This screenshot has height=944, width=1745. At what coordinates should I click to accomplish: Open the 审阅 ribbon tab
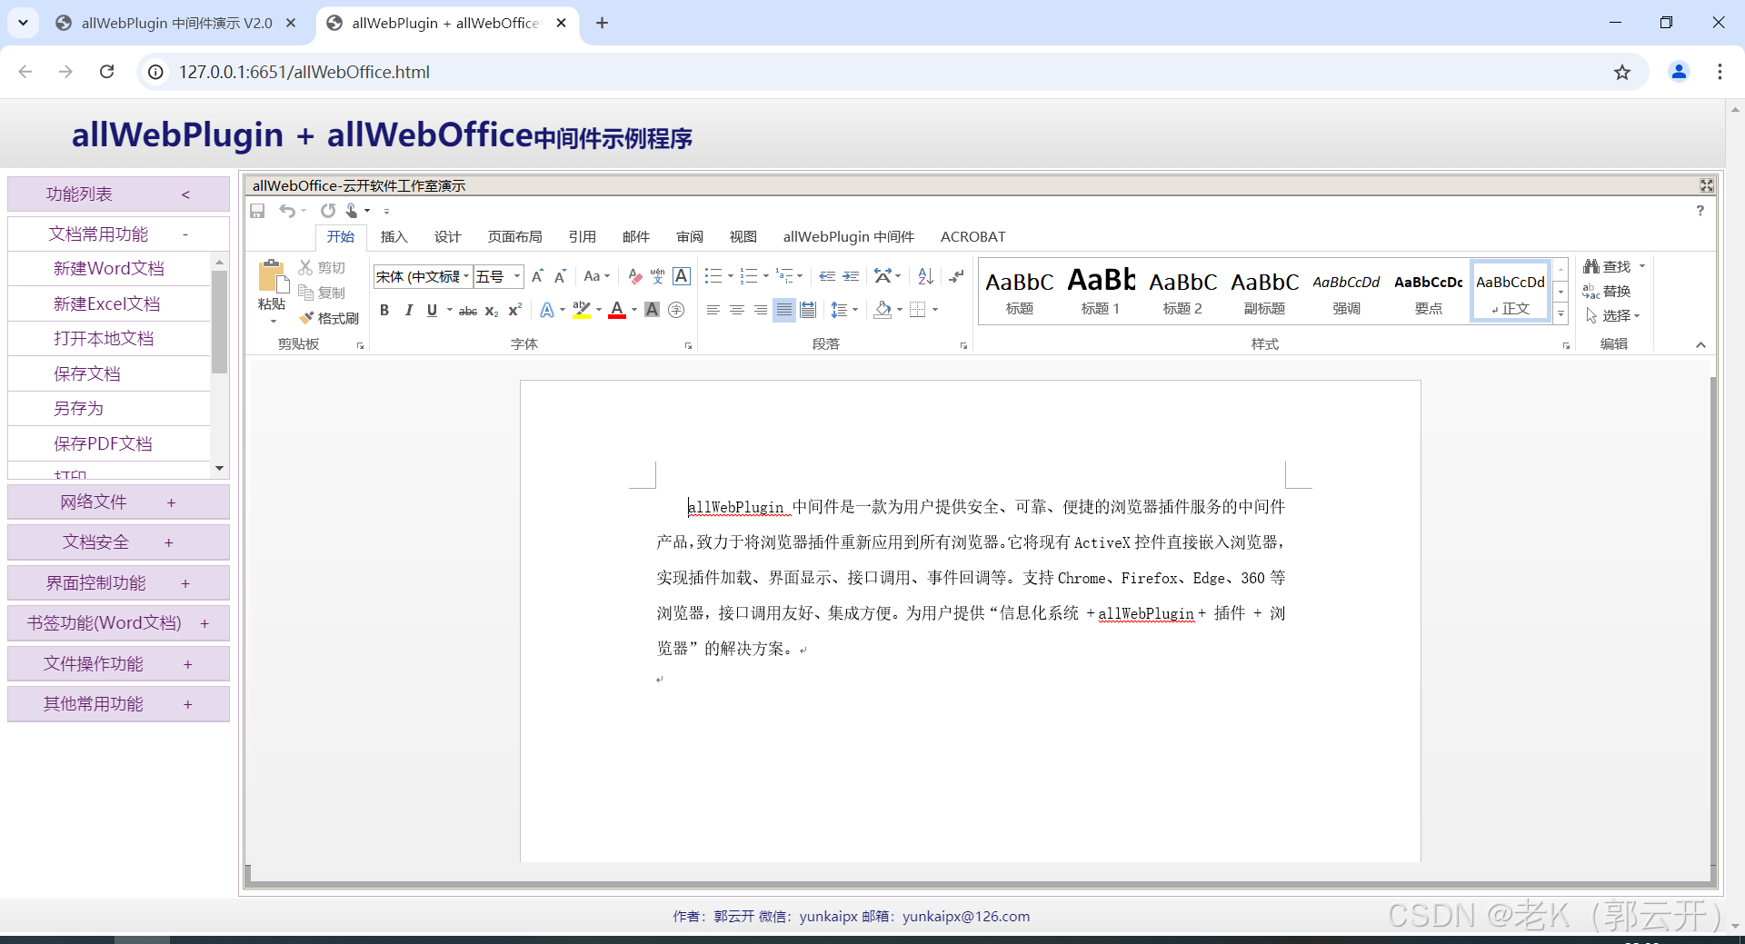click(x=690, y=237)
